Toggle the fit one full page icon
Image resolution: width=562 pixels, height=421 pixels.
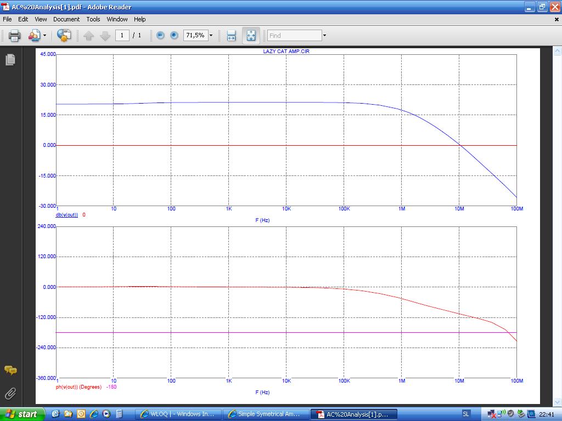tap(251, 36)
